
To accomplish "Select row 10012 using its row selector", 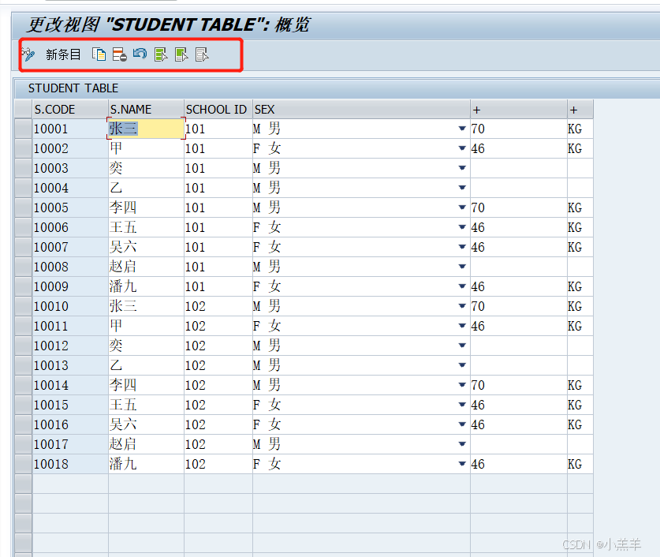I will (x=23, y=346).
